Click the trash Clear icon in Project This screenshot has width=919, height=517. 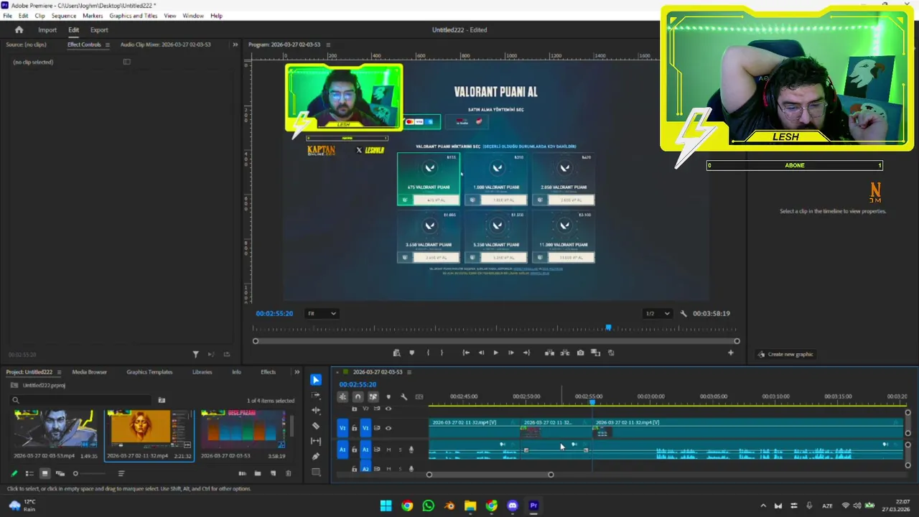(x=289, y=473)
